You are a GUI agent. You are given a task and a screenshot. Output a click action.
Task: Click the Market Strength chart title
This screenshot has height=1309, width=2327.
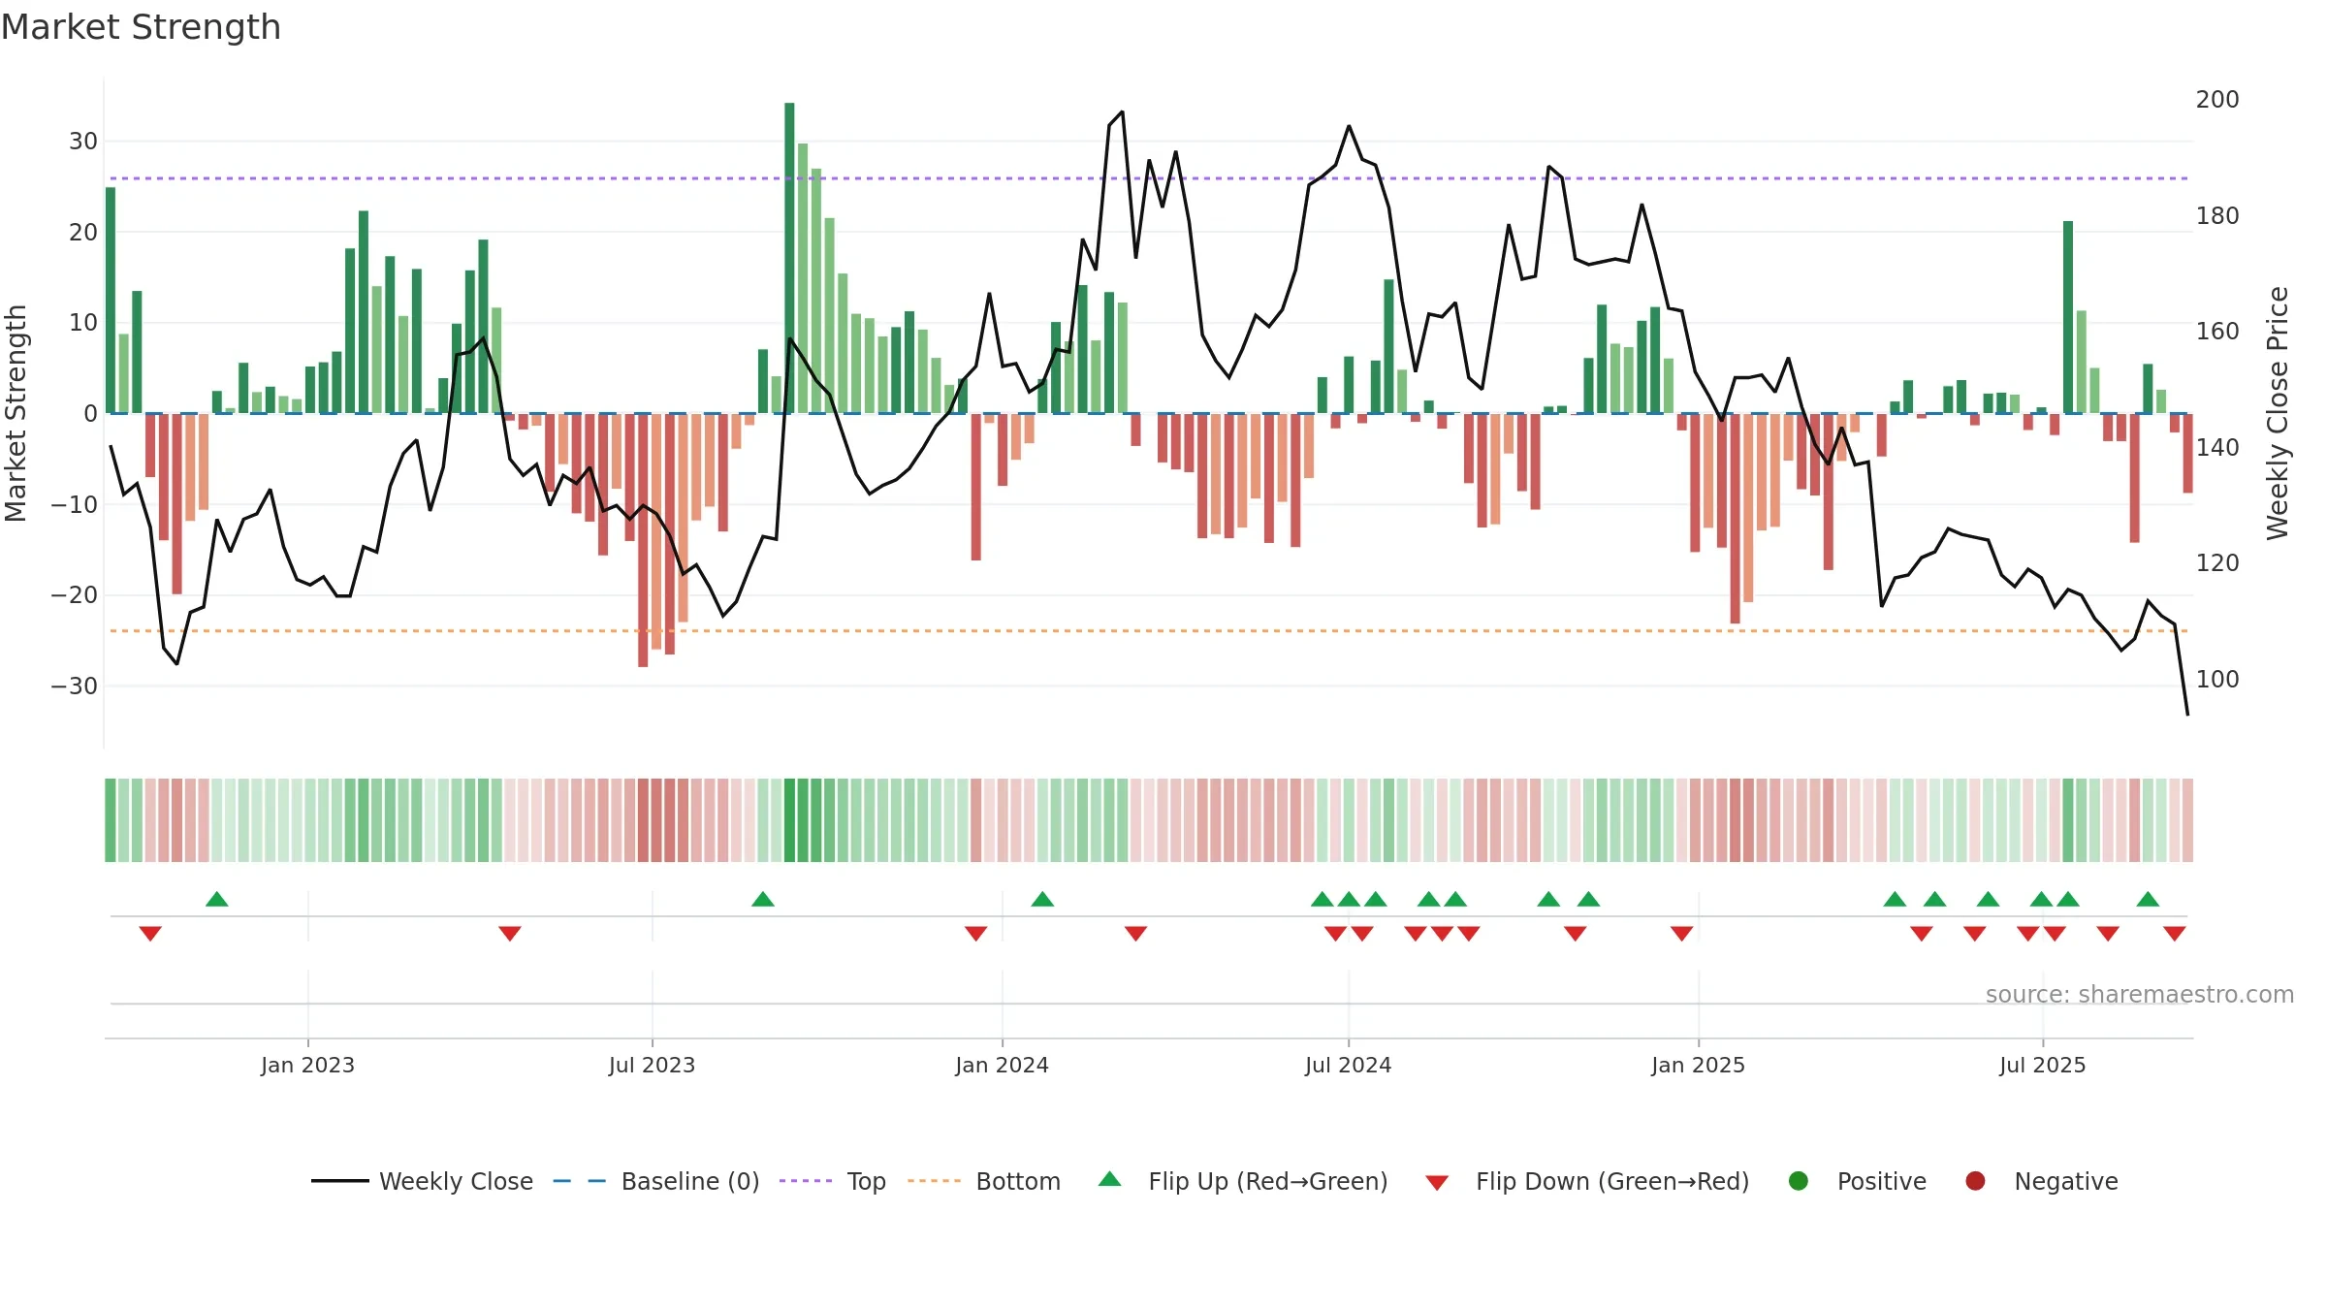[141, 27]
